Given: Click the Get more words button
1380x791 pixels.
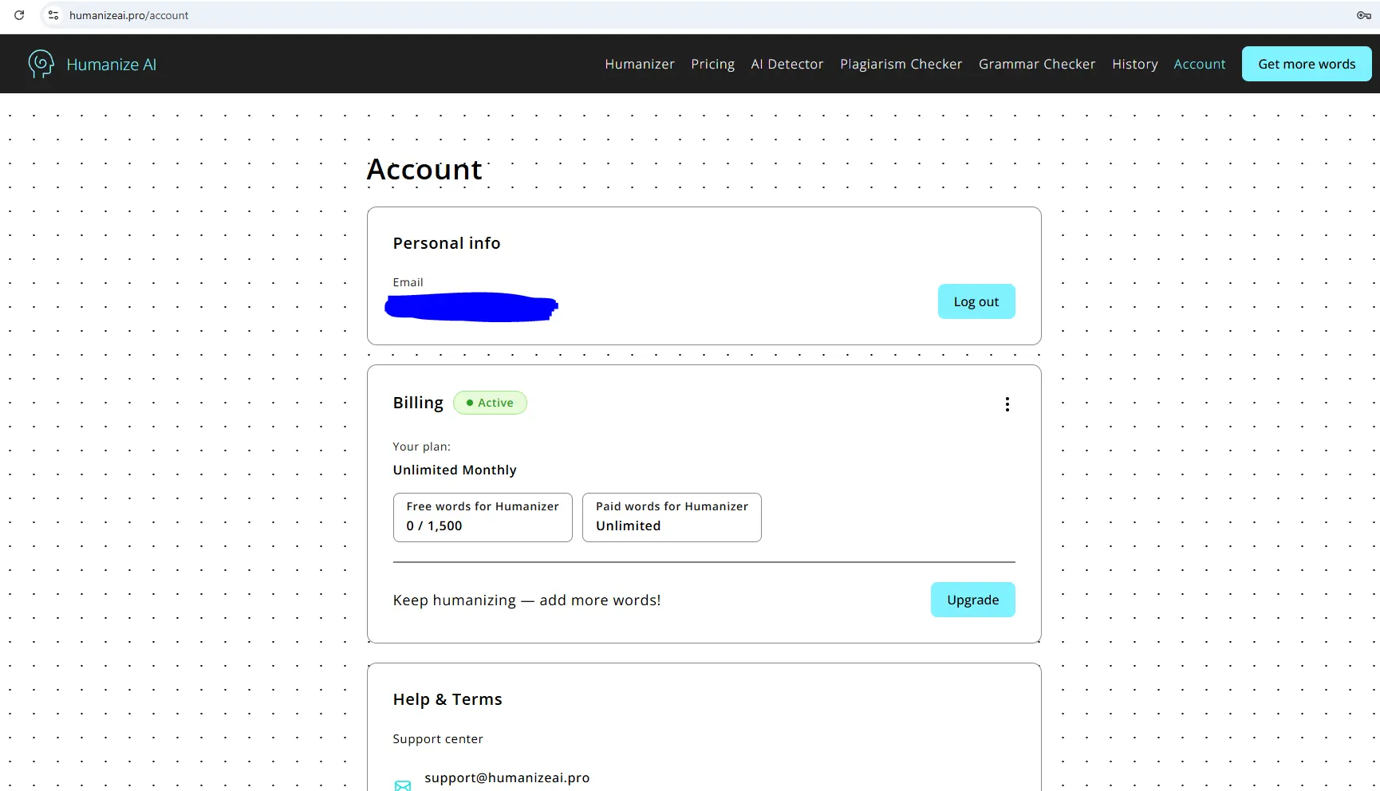Looking at the screenshot, I should (x=1307, y=64).
